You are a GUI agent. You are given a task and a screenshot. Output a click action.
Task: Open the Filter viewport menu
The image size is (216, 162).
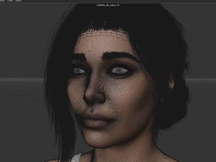click(x=10, y=1)
